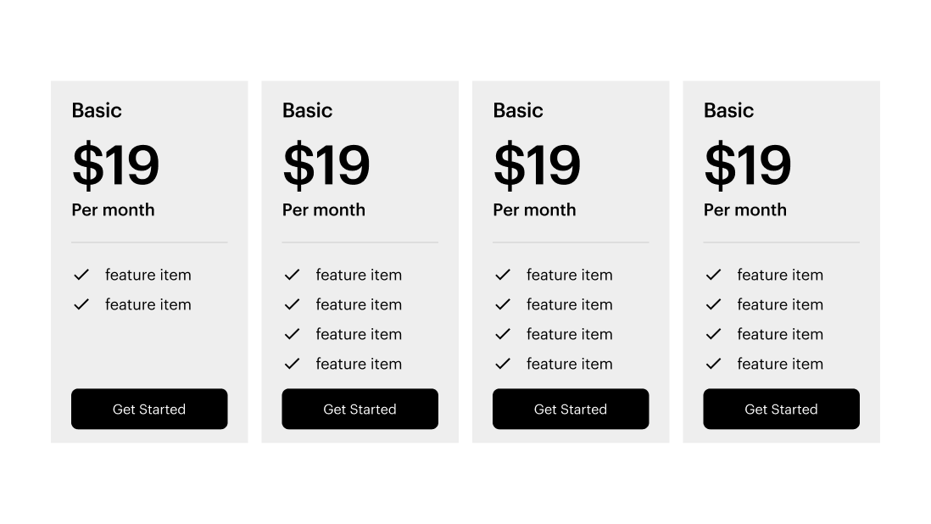This screenshot has height=524, width=931.
Task: Click the top checkmark icon in the third card
Action: click(x=503, y=275)
